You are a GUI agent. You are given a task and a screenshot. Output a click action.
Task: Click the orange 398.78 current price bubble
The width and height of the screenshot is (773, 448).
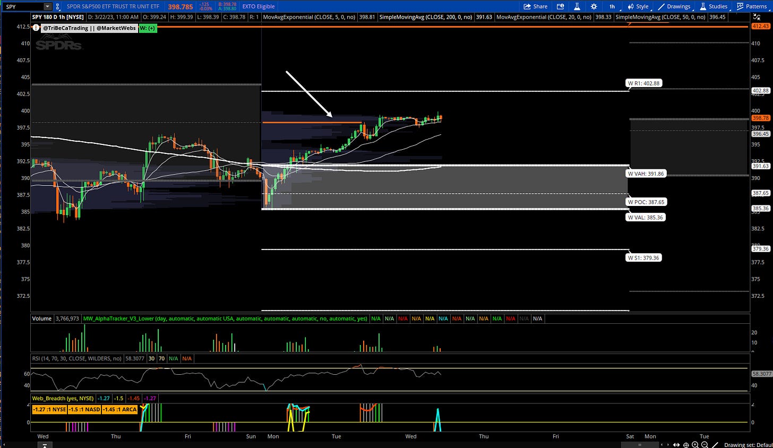[x=761, y=118]
